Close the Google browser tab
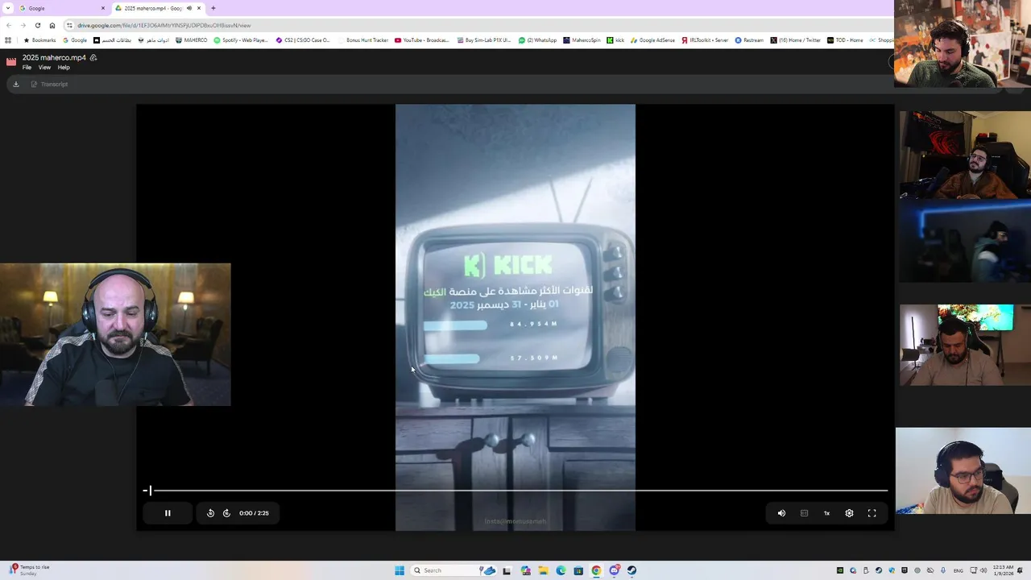1031x580 pixels. point(102,8)
